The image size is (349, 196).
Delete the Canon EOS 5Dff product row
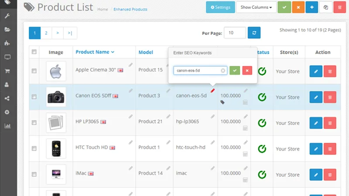click(x=330, y=97)
